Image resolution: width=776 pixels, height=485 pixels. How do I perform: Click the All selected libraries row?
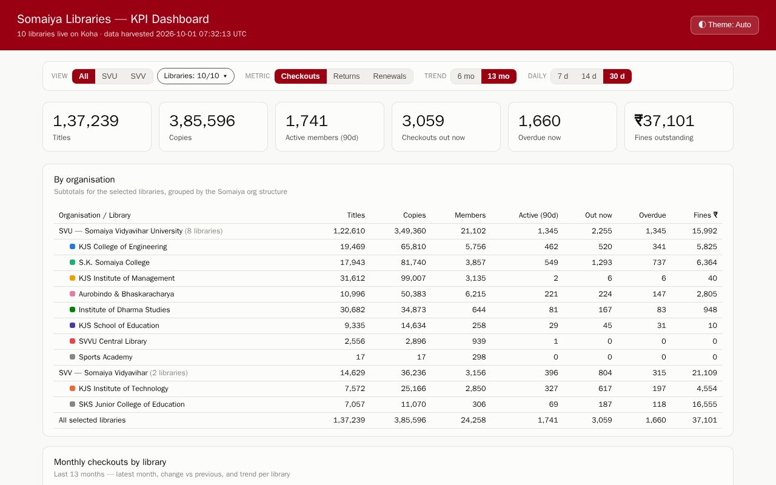coord(388,420)
